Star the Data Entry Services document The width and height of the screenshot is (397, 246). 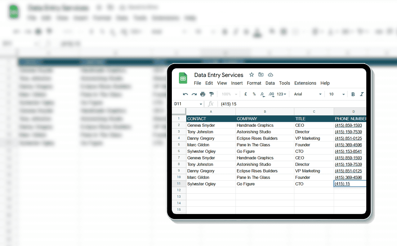click(x=252, y=75)
